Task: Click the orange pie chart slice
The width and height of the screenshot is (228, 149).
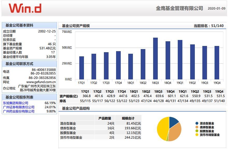Action: pyautogui.click(x=175, y=132)
